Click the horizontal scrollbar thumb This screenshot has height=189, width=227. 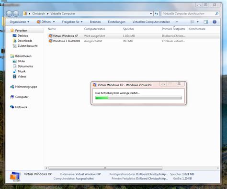coord(105,168)
